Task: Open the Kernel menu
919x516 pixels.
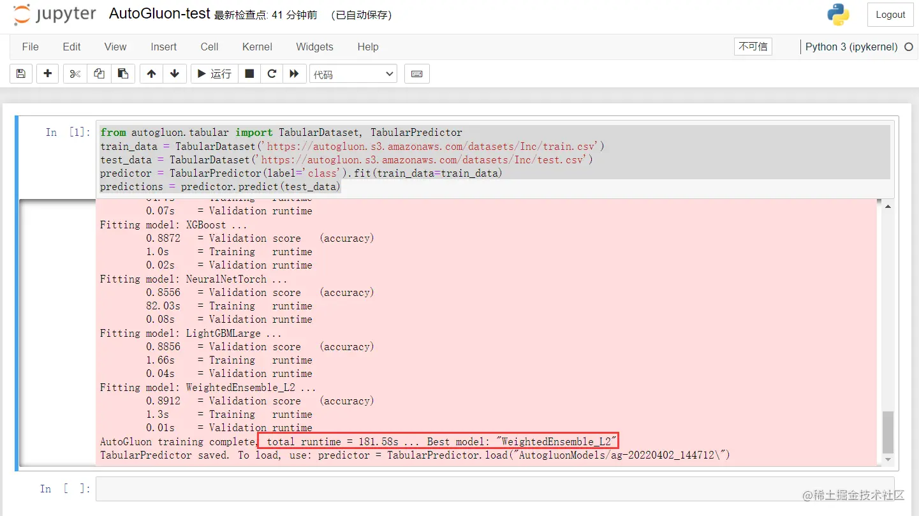Action: coord(257,47)
